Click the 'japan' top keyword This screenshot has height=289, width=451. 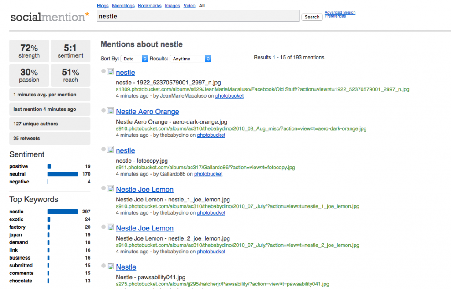[15, 235]
